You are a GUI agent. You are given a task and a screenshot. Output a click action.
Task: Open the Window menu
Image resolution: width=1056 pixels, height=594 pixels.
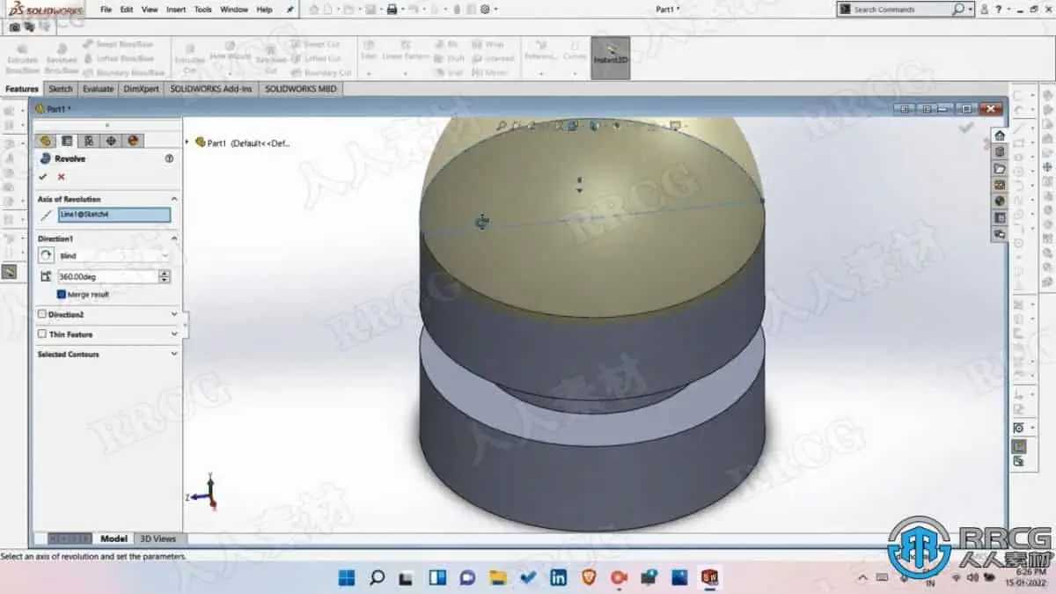pos(234,10)
